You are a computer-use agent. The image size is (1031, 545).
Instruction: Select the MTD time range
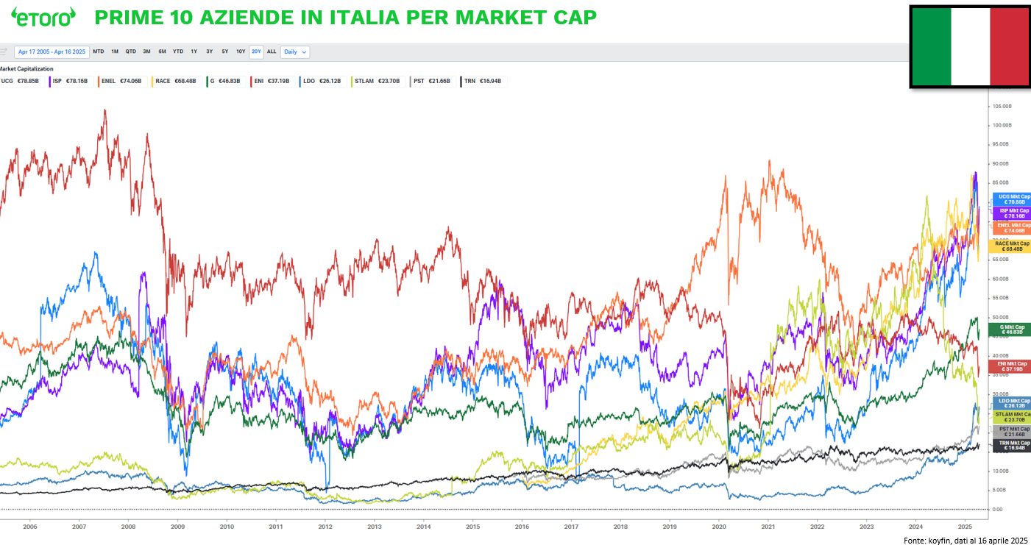(x=98, y=51)
